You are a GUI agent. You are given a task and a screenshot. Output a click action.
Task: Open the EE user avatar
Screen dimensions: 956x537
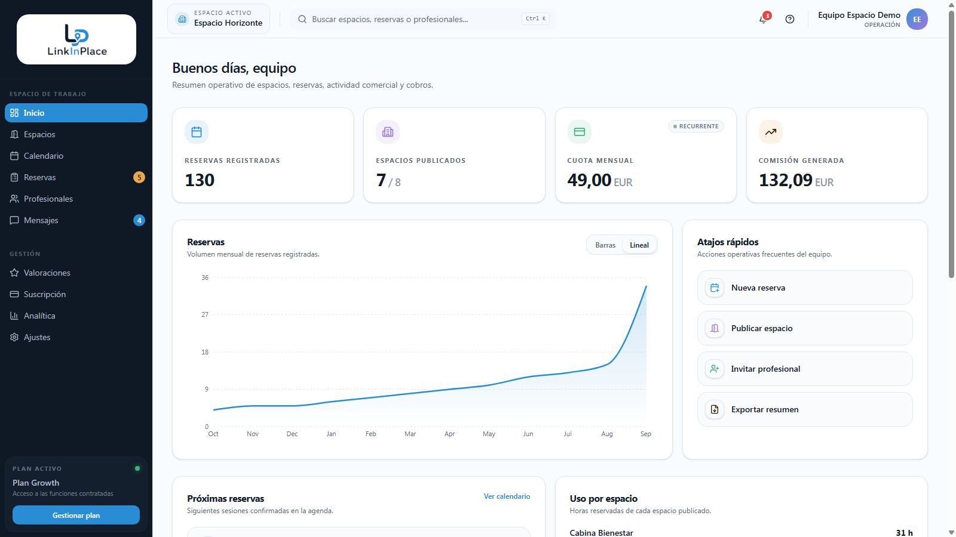(917, 19)
